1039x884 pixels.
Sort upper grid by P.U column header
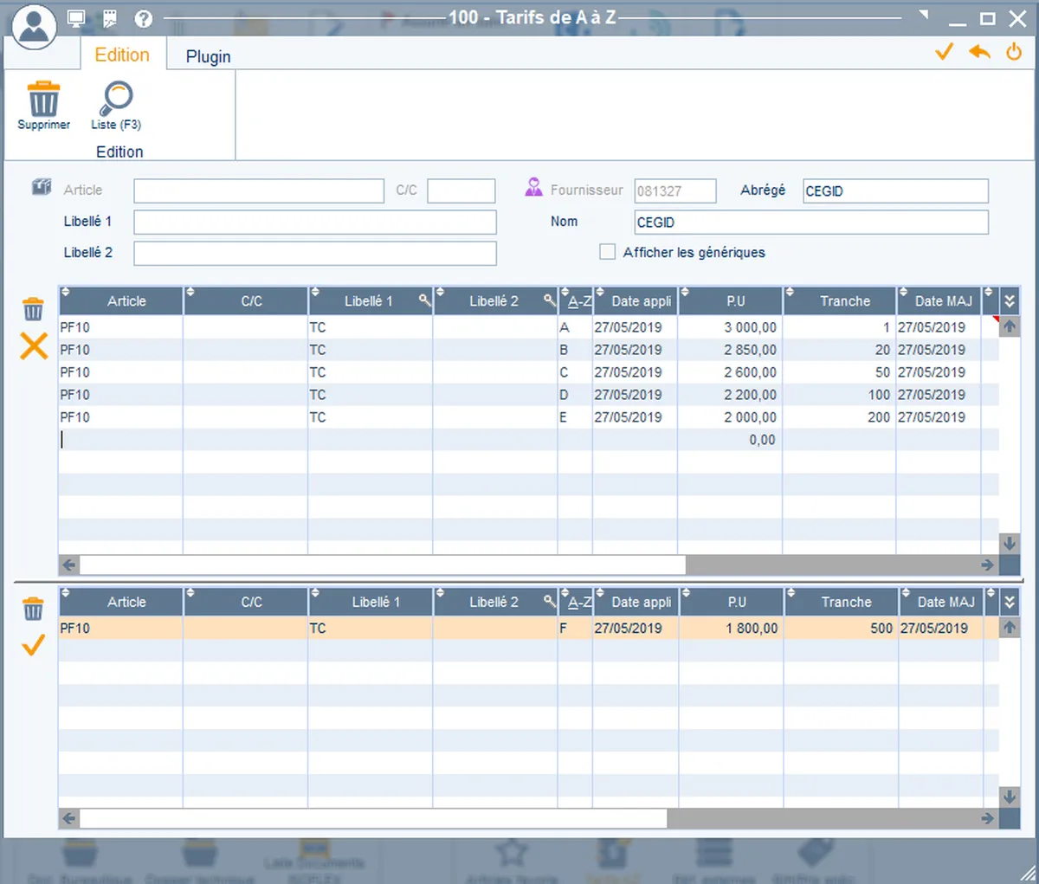coord(735,301)
